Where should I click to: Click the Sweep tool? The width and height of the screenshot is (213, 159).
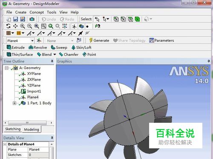click(59, 47)
